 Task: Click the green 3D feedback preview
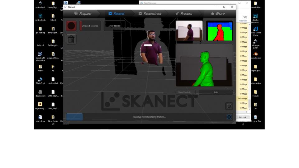click(204, 65)
